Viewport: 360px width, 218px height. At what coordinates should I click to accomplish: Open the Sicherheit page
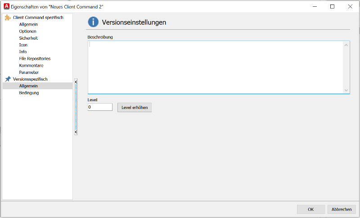click(28, 38)
